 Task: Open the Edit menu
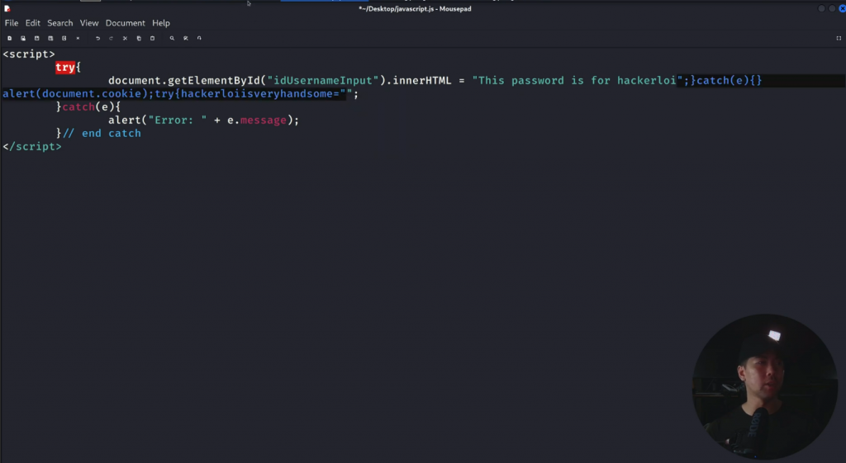(x=32, y=23)
